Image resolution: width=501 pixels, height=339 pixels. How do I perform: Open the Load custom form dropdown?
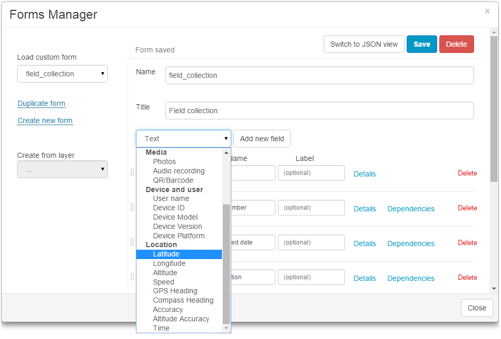click(x=62, y=74)
